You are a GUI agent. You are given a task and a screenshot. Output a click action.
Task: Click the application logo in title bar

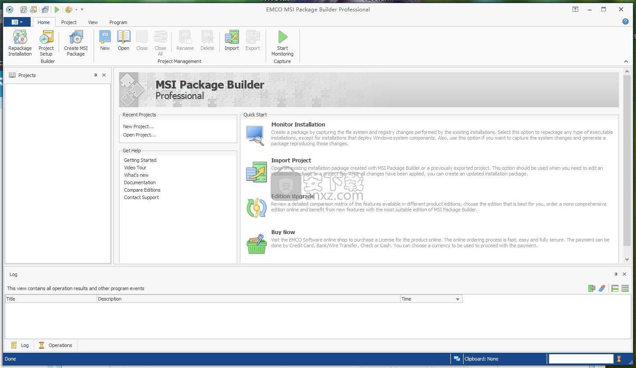[x=10, y=9]
